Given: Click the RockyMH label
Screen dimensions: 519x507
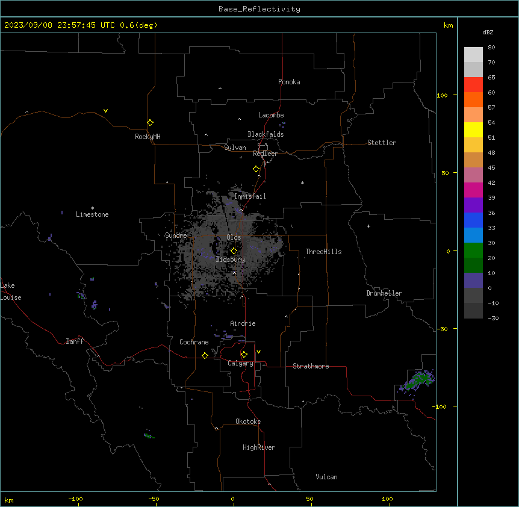Looking at the screenshot, I should coord(148,137).
